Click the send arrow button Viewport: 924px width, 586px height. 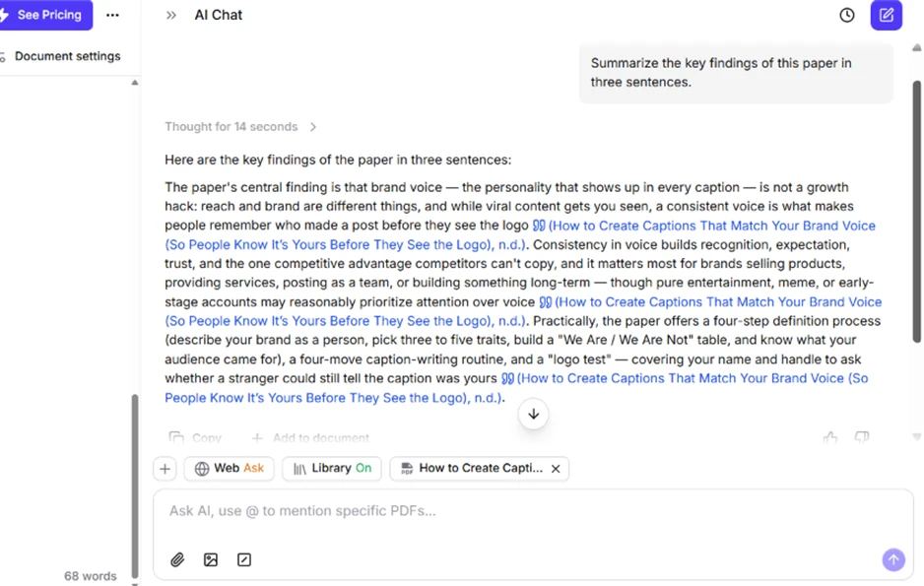(x=893, y=559)
